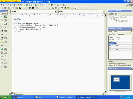Viewport: 133px width, 99px height.
Task: Select the ListBox control tool
Action: click(x=6, y=31)
